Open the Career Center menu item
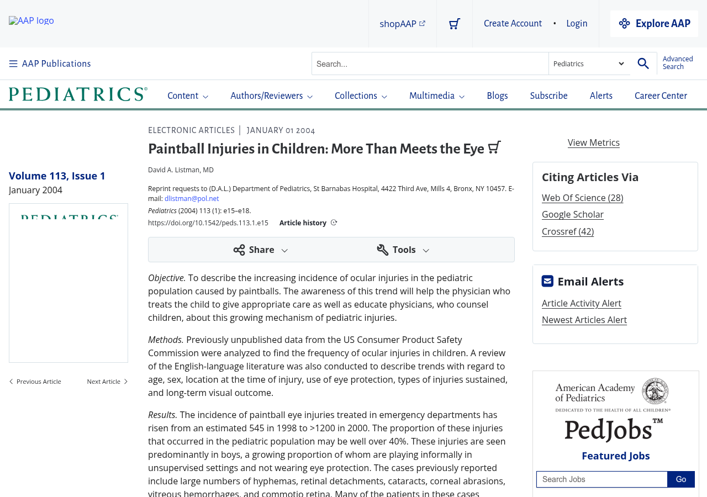The width and height of the screenshot is (707, 497). coord(661,96)
